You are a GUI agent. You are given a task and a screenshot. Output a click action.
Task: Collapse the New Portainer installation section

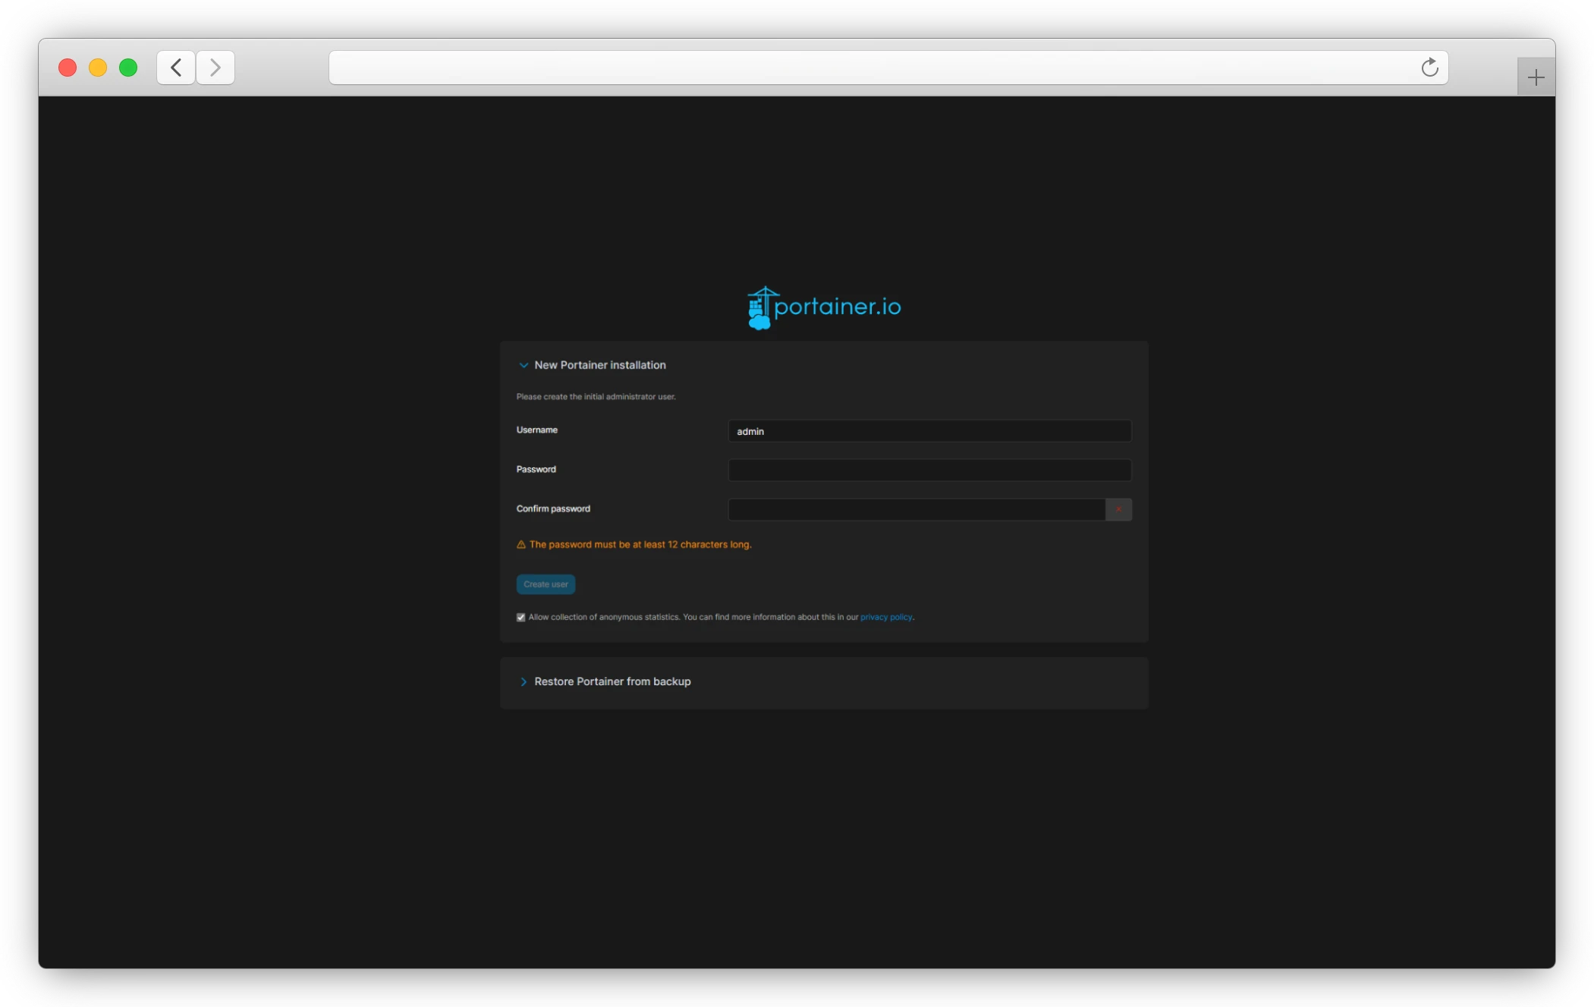(523, 365)
